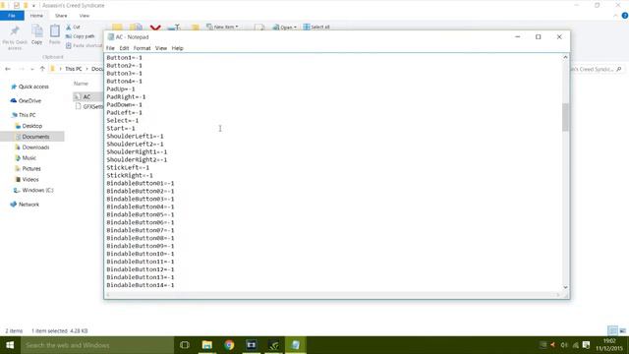This screenshot has height=354, width=629.
Task: Open Pictures folder in navigation pane
Action: pyautogui.click(x=31, y=169)
